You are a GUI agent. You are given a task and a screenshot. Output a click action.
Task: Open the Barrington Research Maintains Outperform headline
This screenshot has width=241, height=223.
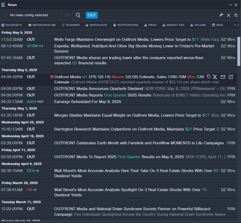click(134, 129)
